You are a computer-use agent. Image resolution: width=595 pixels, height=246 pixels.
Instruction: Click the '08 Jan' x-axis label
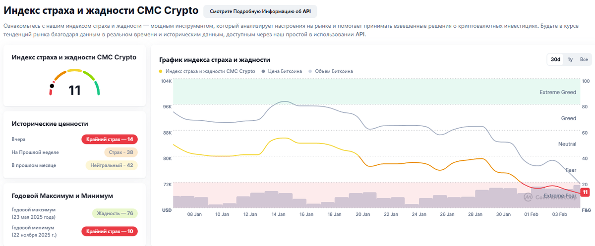tap(194, 214)
